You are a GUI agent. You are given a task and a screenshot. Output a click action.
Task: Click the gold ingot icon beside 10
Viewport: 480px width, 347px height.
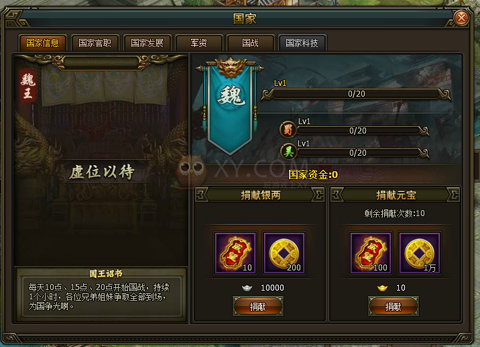click(x=382, y=288)
